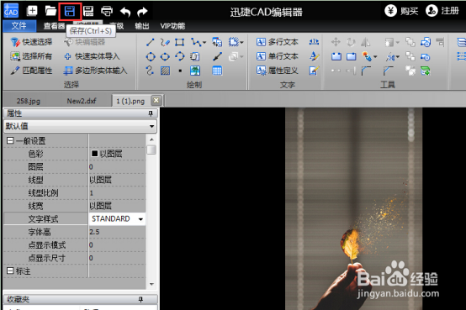The image size is (466, 310).
Task: Select the Spline curve tool
Action: click(150, 71)
